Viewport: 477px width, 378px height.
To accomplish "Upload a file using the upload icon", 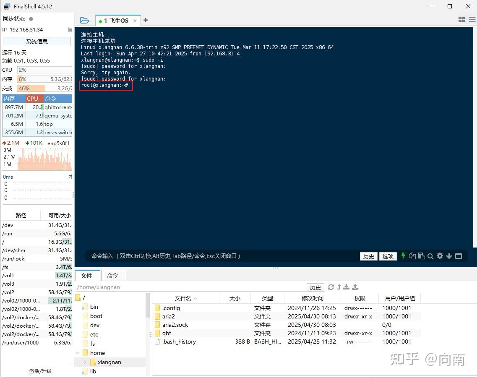I will coord(355,287).
